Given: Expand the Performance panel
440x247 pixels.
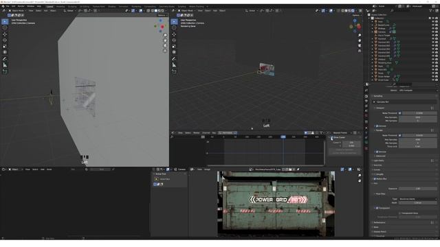Looking at the screenshot, I should point(379,222).
